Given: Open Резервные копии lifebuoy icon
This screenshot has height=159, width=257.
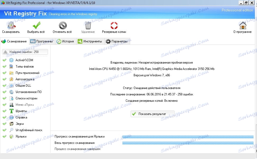Looking at the screenshot, I should click(x=114, y=25).
